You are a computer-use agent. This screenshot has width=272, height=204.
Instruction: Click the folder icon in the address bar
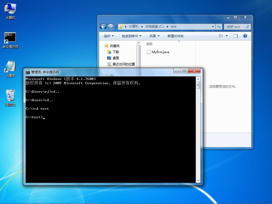[x=121, y=27]
